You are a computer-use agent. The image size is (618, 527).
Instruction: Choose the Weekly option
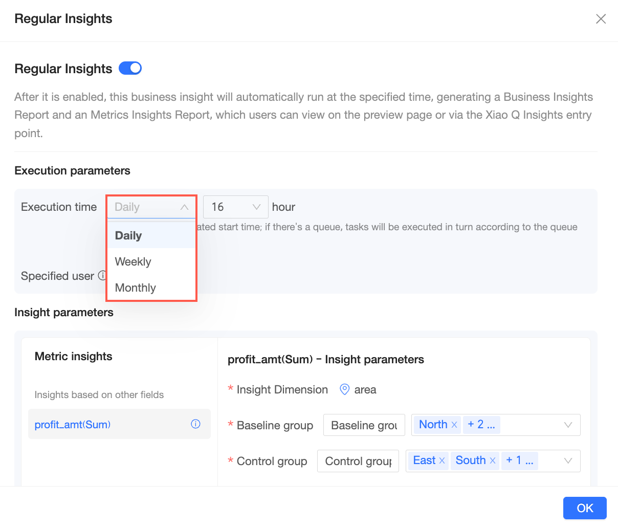pos(133,261)
